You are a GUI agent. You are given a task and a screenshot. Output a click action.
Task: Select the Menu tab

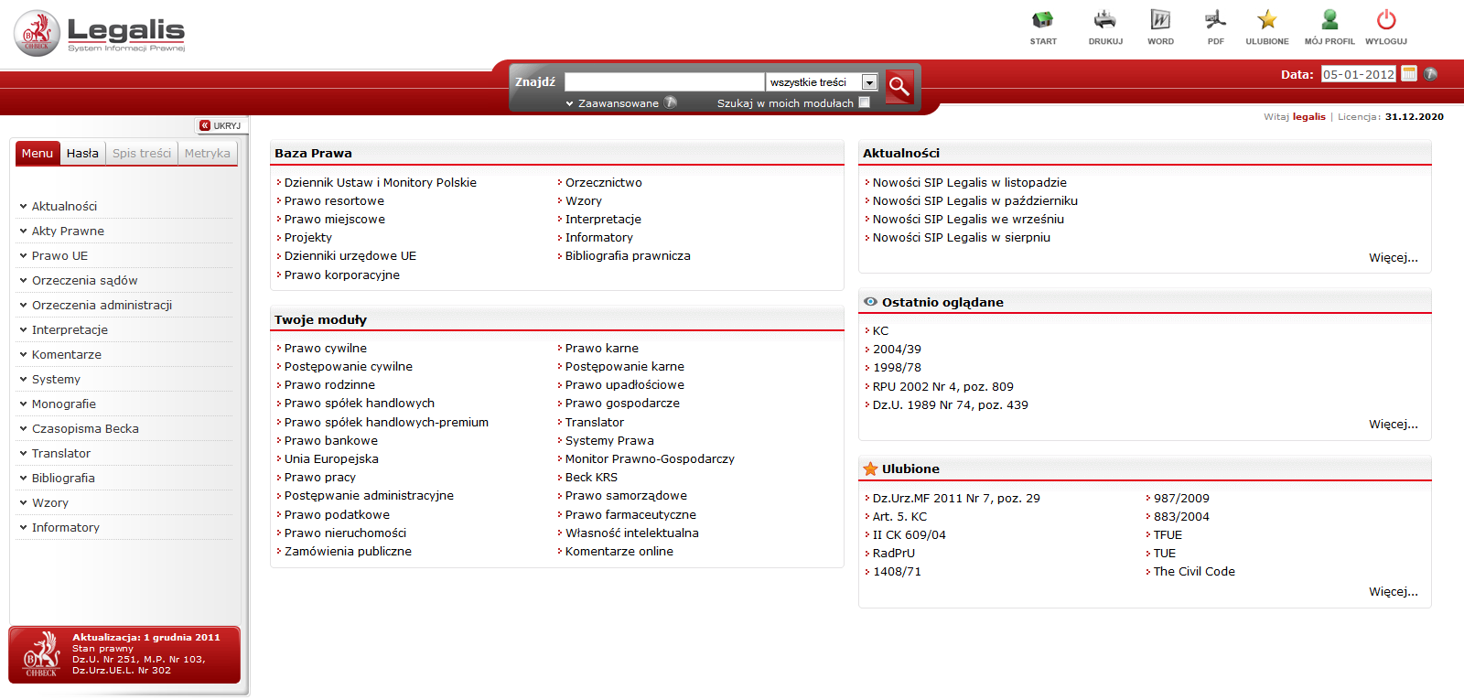click(38, 153)
